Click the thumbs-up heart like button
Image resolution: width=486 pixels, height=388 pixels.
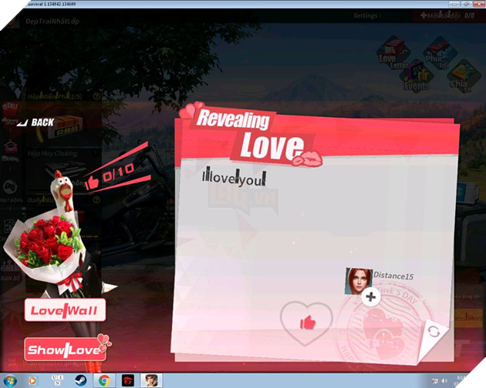pyautogui.click(x=306, y=322)
